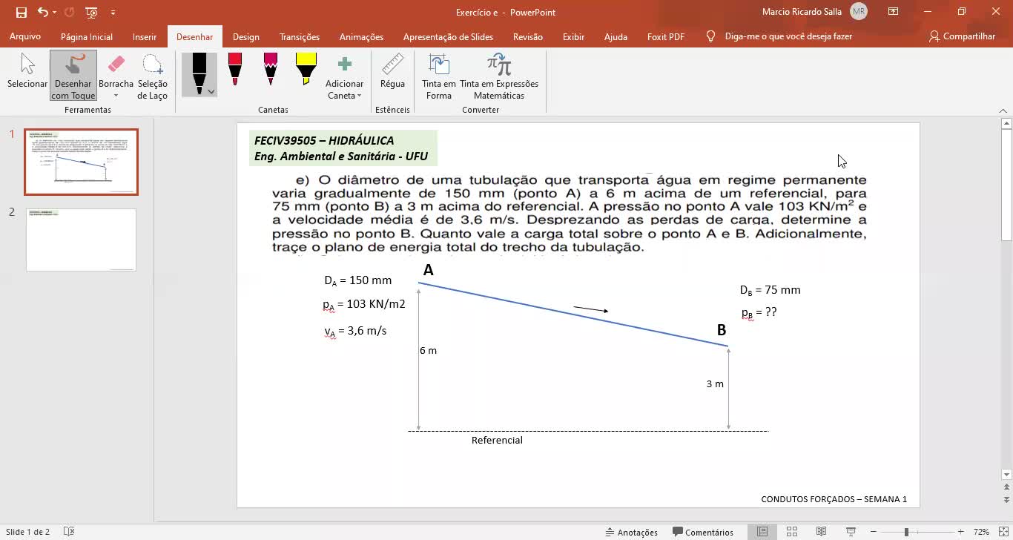Click spell check icon in status bar
The height and width of the screenshot is (540, 1013).
(x=69, y=532)
